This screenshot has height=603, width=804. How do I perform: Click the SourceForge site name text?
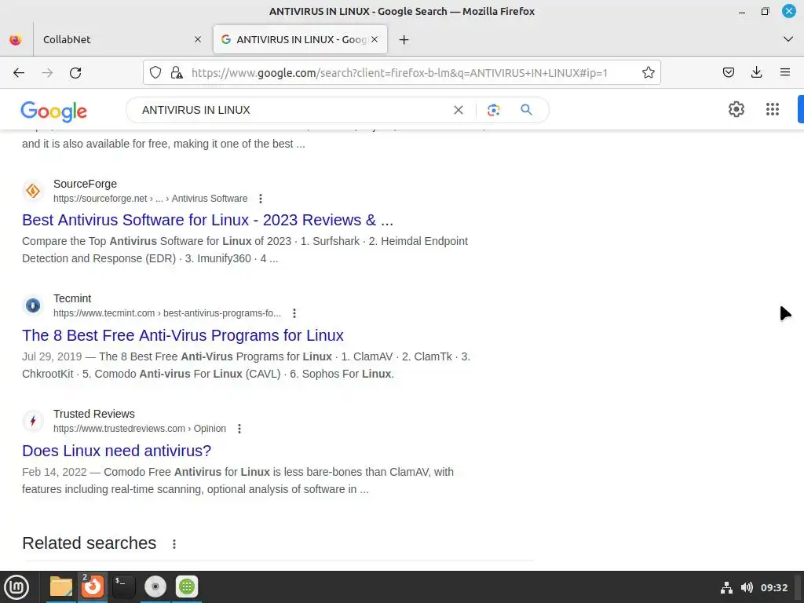(x=85, y=184)
